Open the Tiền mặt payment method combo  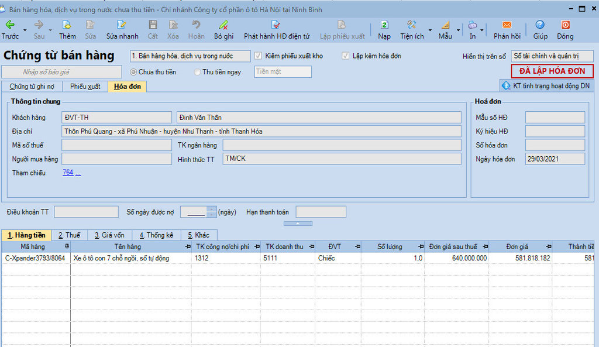pos(283,71)
